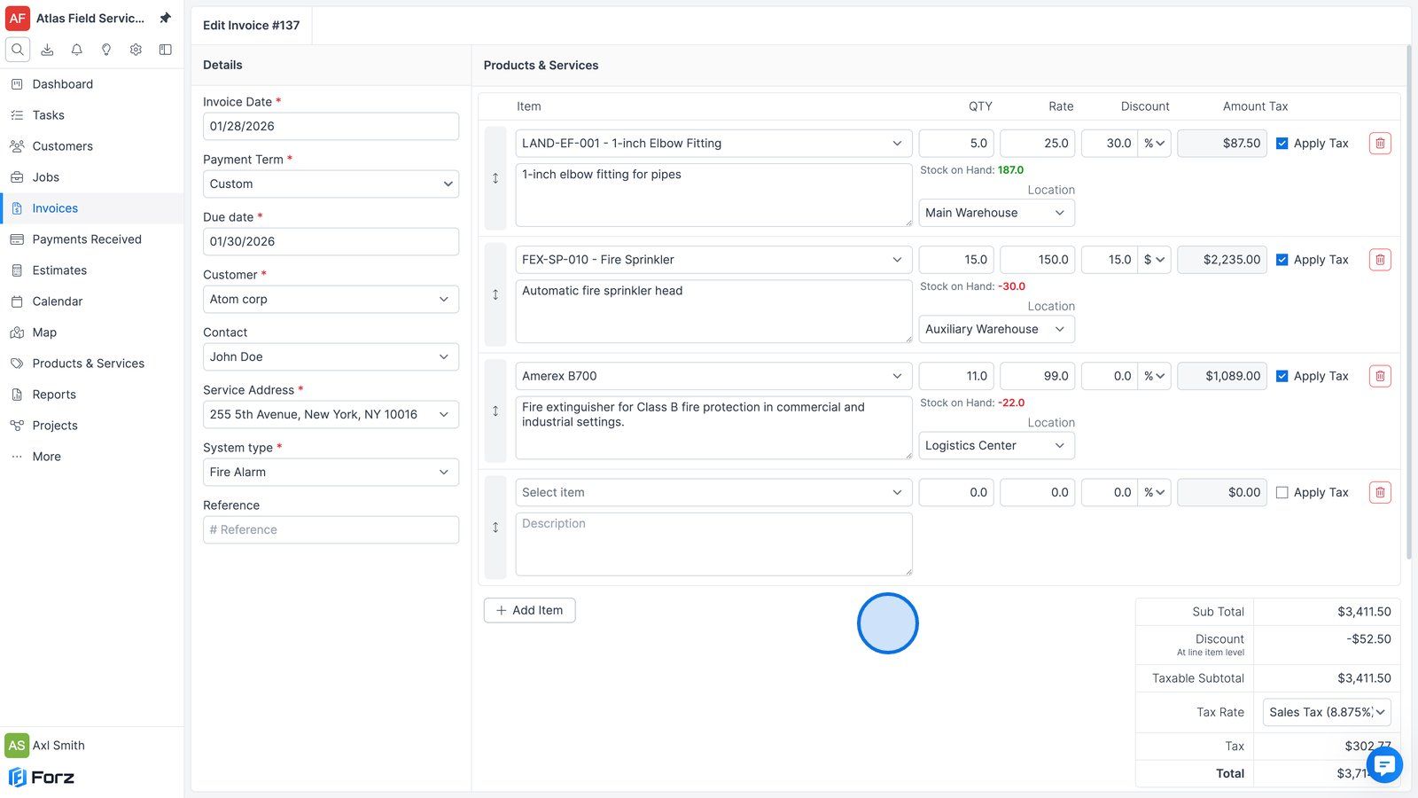The width and height of the screenshot is (1418, 798).
Task: Open the System type Fire Alarm dropdown
Action: pyautogui.click(x=331, y=472)
